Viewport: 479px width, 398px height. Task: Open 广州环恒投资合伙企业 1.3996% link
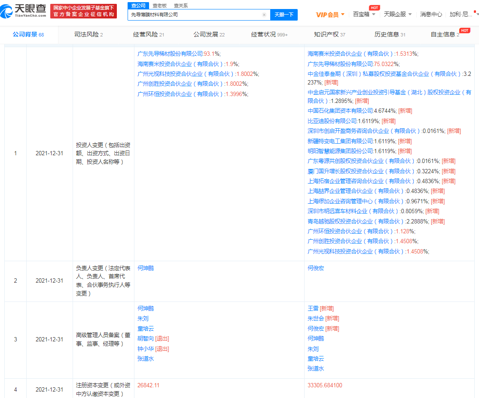pyautogui.click(x=181, y=94)
